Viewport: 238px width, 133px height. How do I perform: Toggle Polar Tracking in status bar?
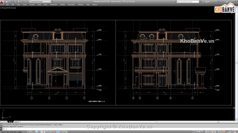point(39,132)
